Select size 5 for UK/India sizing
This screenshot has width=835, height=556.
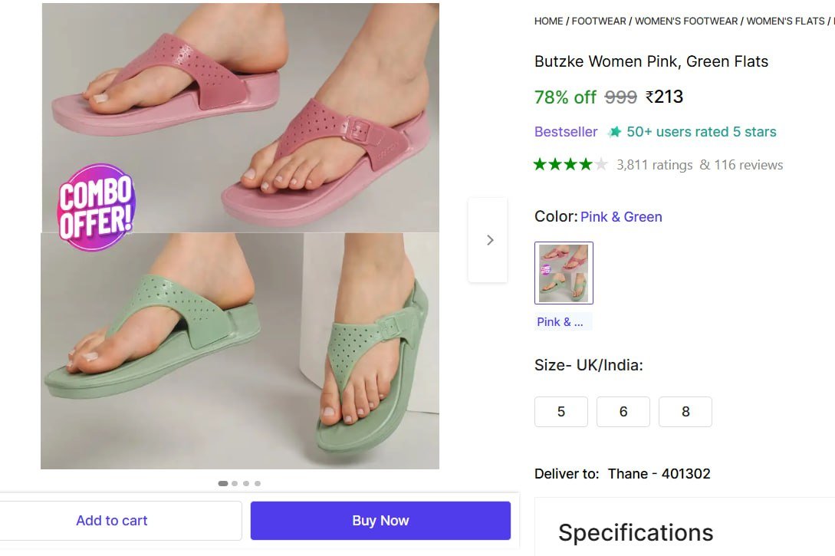pos(561,412)
